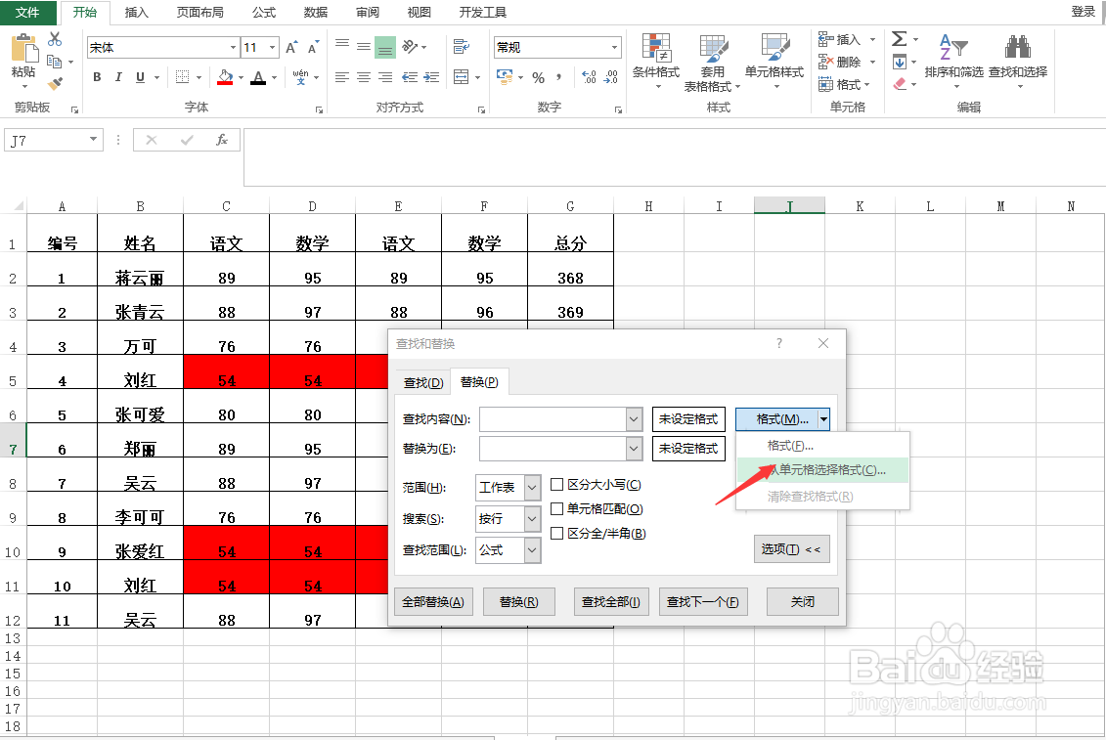
Task: Click the 查找全部 button
Action: point(611,602)
